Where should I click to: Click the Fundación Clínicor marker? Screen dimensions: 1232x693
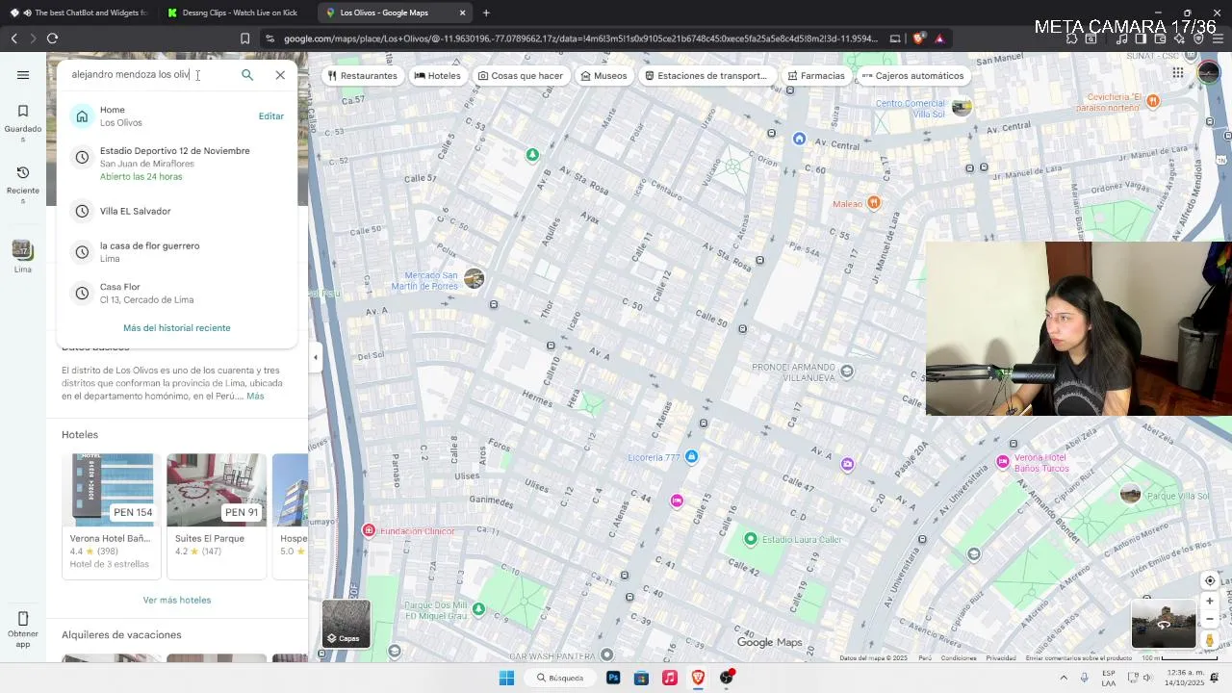click(369, 531)
